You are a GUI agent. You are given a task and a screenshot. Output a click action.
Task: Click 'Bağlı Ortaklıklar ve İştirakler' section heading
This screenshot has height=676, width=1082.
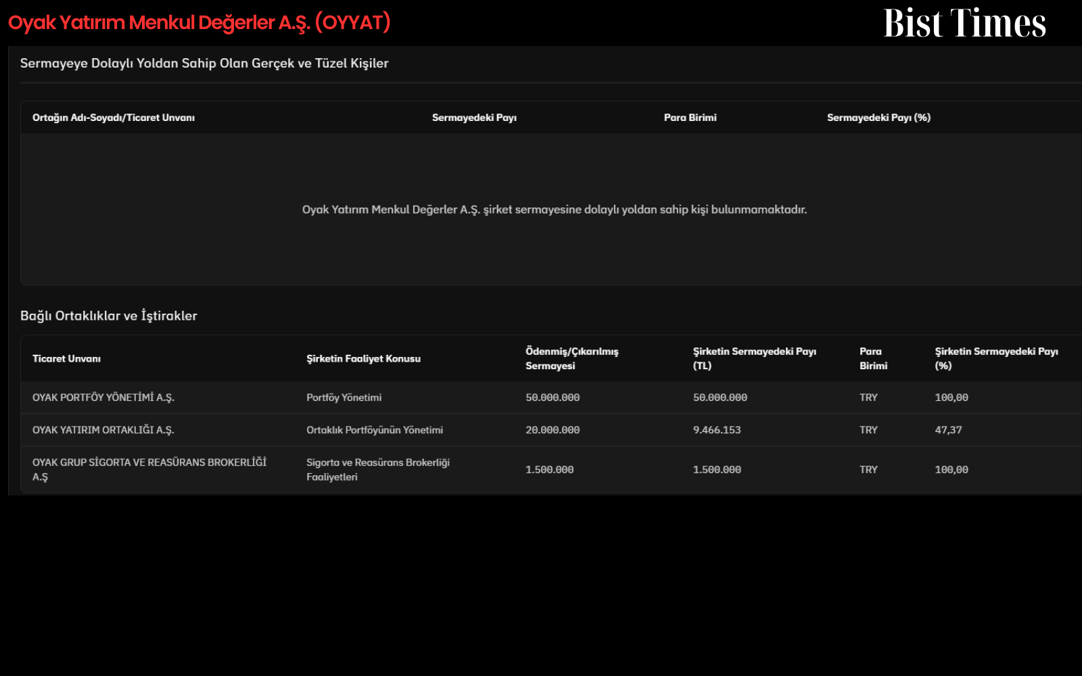tap(109, 316)
